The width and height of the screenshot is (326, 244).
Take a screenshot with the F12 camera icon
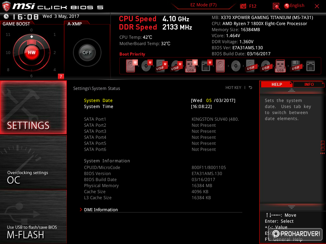point(243,6)
